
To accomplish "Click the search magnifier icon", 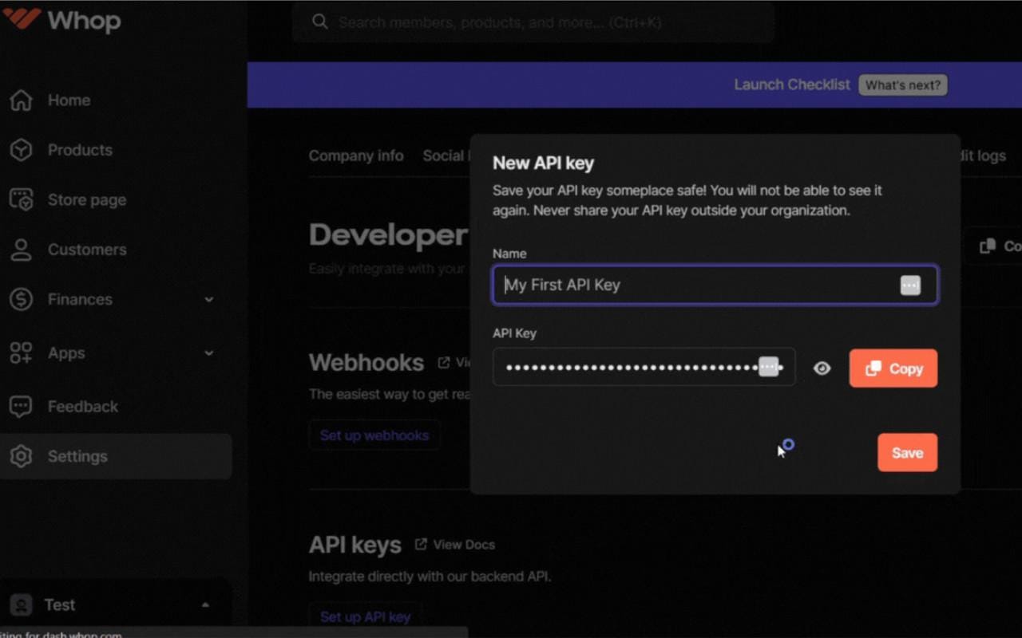I will (x=320, y=22).
